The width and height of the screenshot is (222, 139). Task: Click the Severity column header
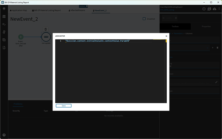click(x=16, y=111)
